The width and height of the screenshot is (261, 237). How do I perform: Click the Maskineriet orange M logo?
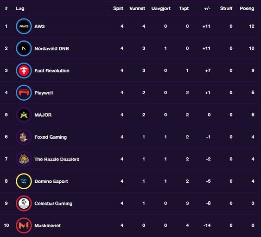(24, 225)
